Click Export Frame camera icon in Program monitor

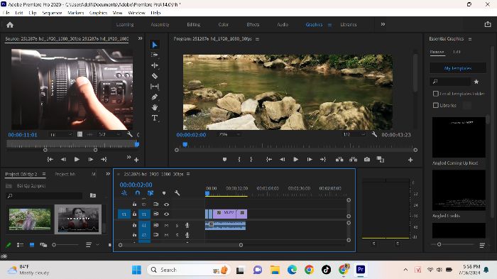point(367,160)
